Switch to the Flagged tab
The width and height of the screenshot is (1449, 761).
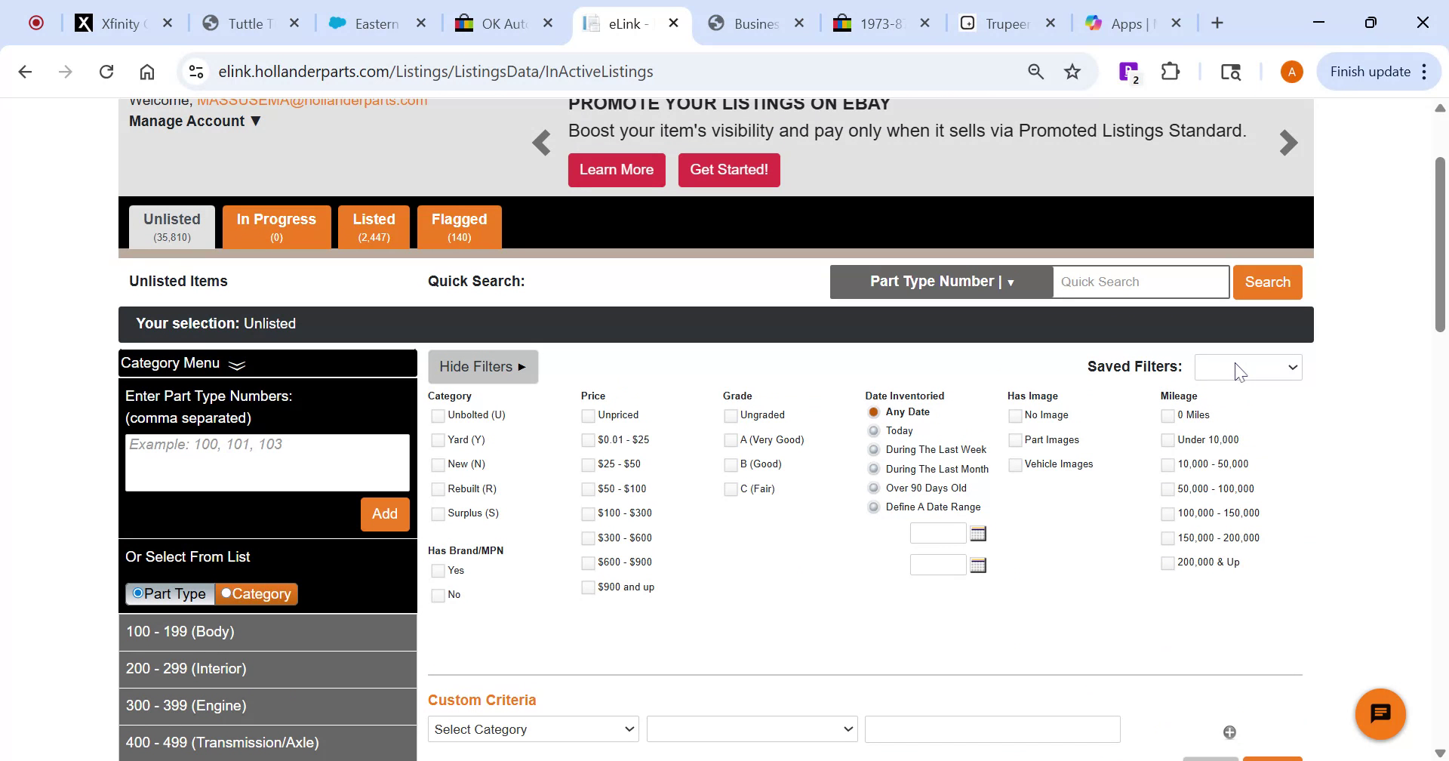(x=459, y=226)
